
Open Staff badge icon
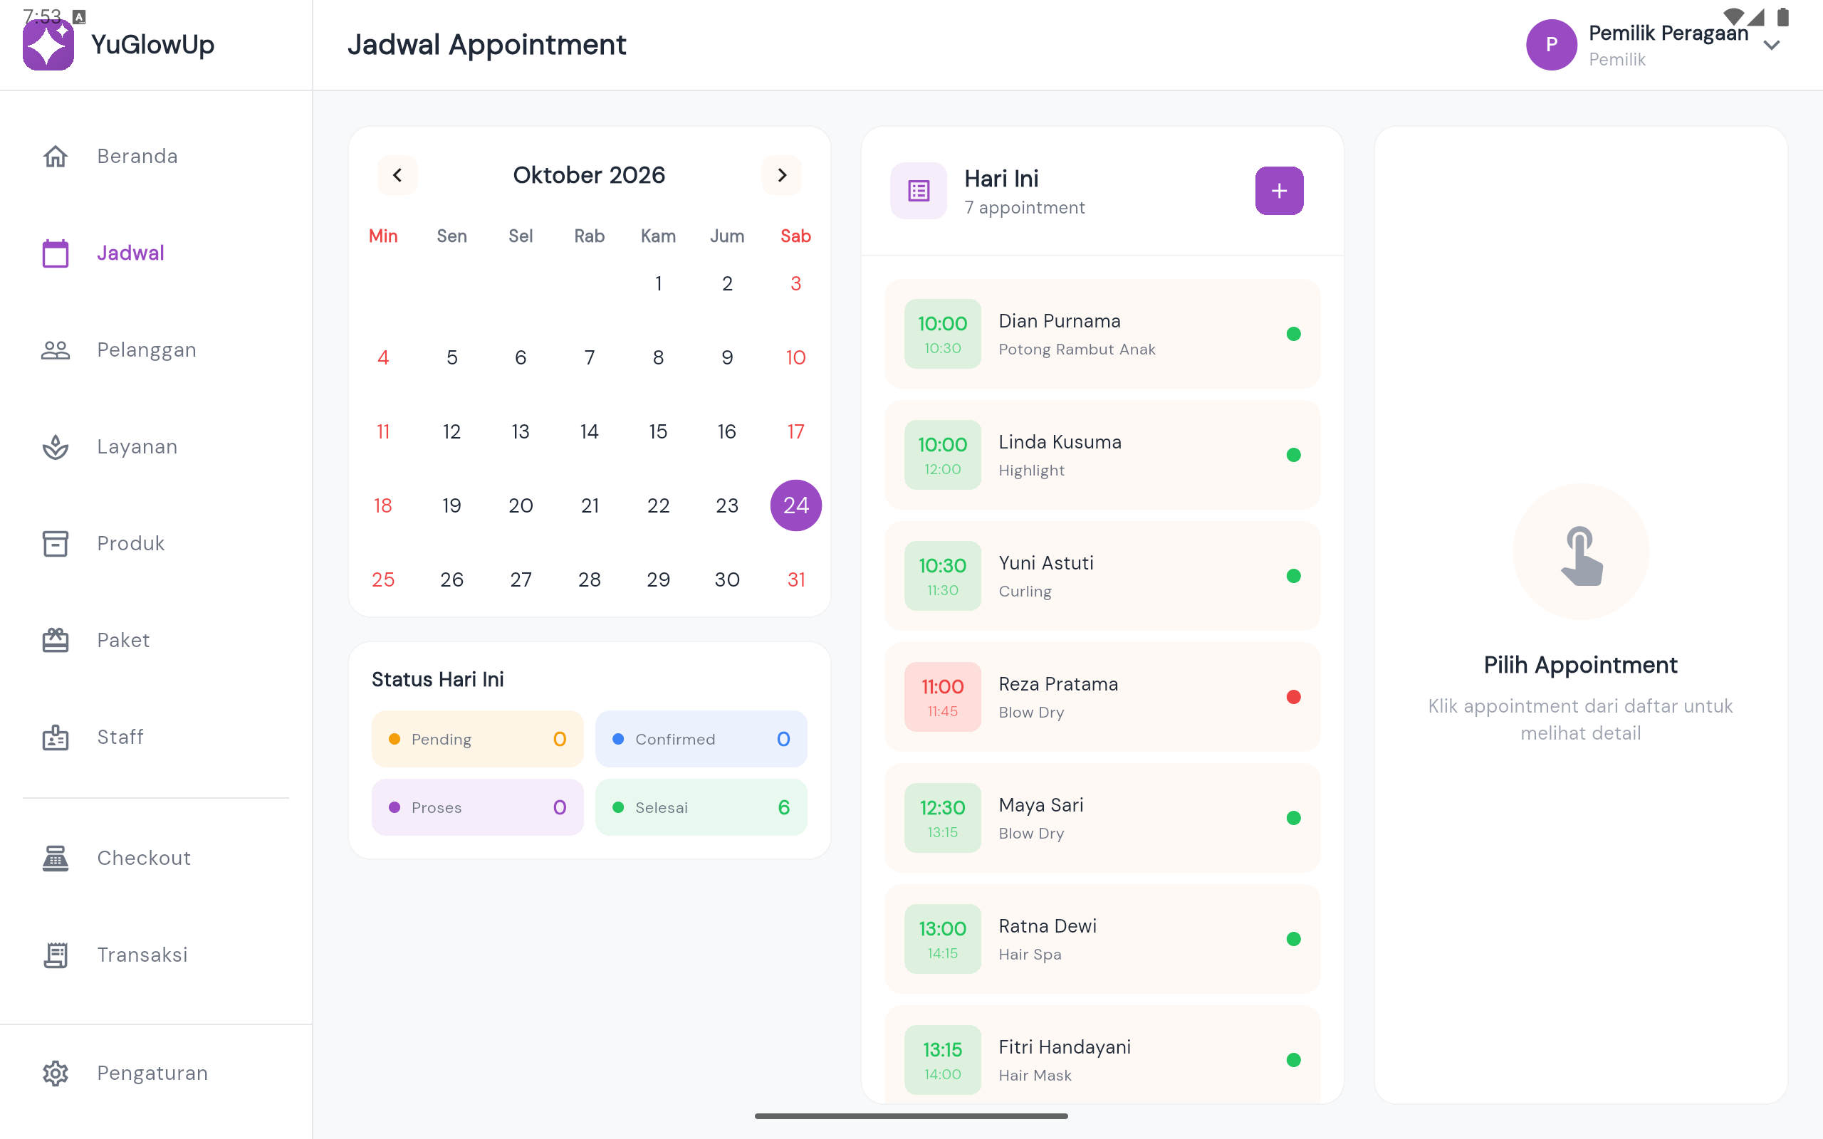pos(55,737)
